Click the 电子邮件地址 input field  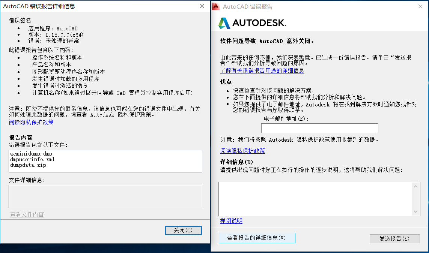[x=319, y=128]
